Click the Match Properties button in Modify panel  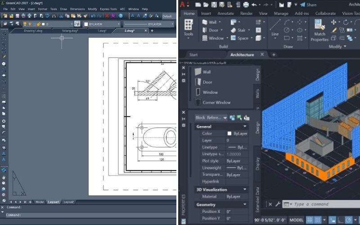pos(319,30)
